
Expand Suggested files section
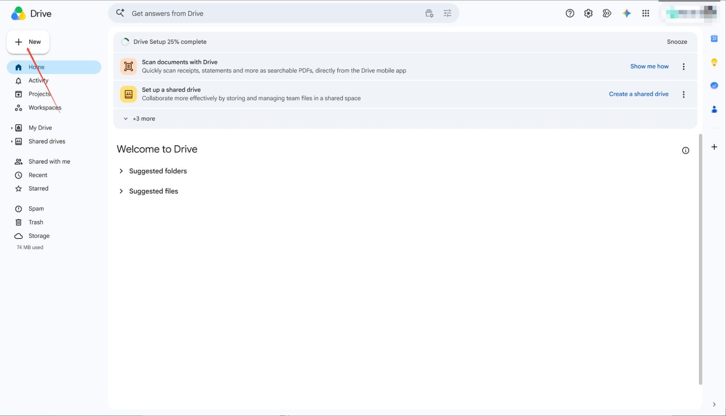pyautogui.click(x=121, y=191)
